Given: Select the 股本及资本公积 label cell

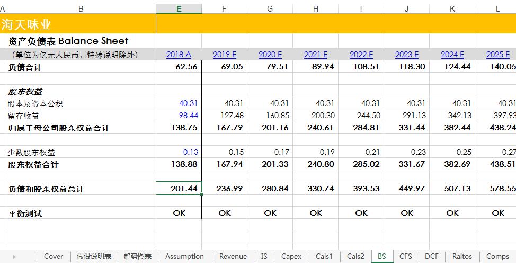Looking at the screenshot, I should click(x=81, y=103).
